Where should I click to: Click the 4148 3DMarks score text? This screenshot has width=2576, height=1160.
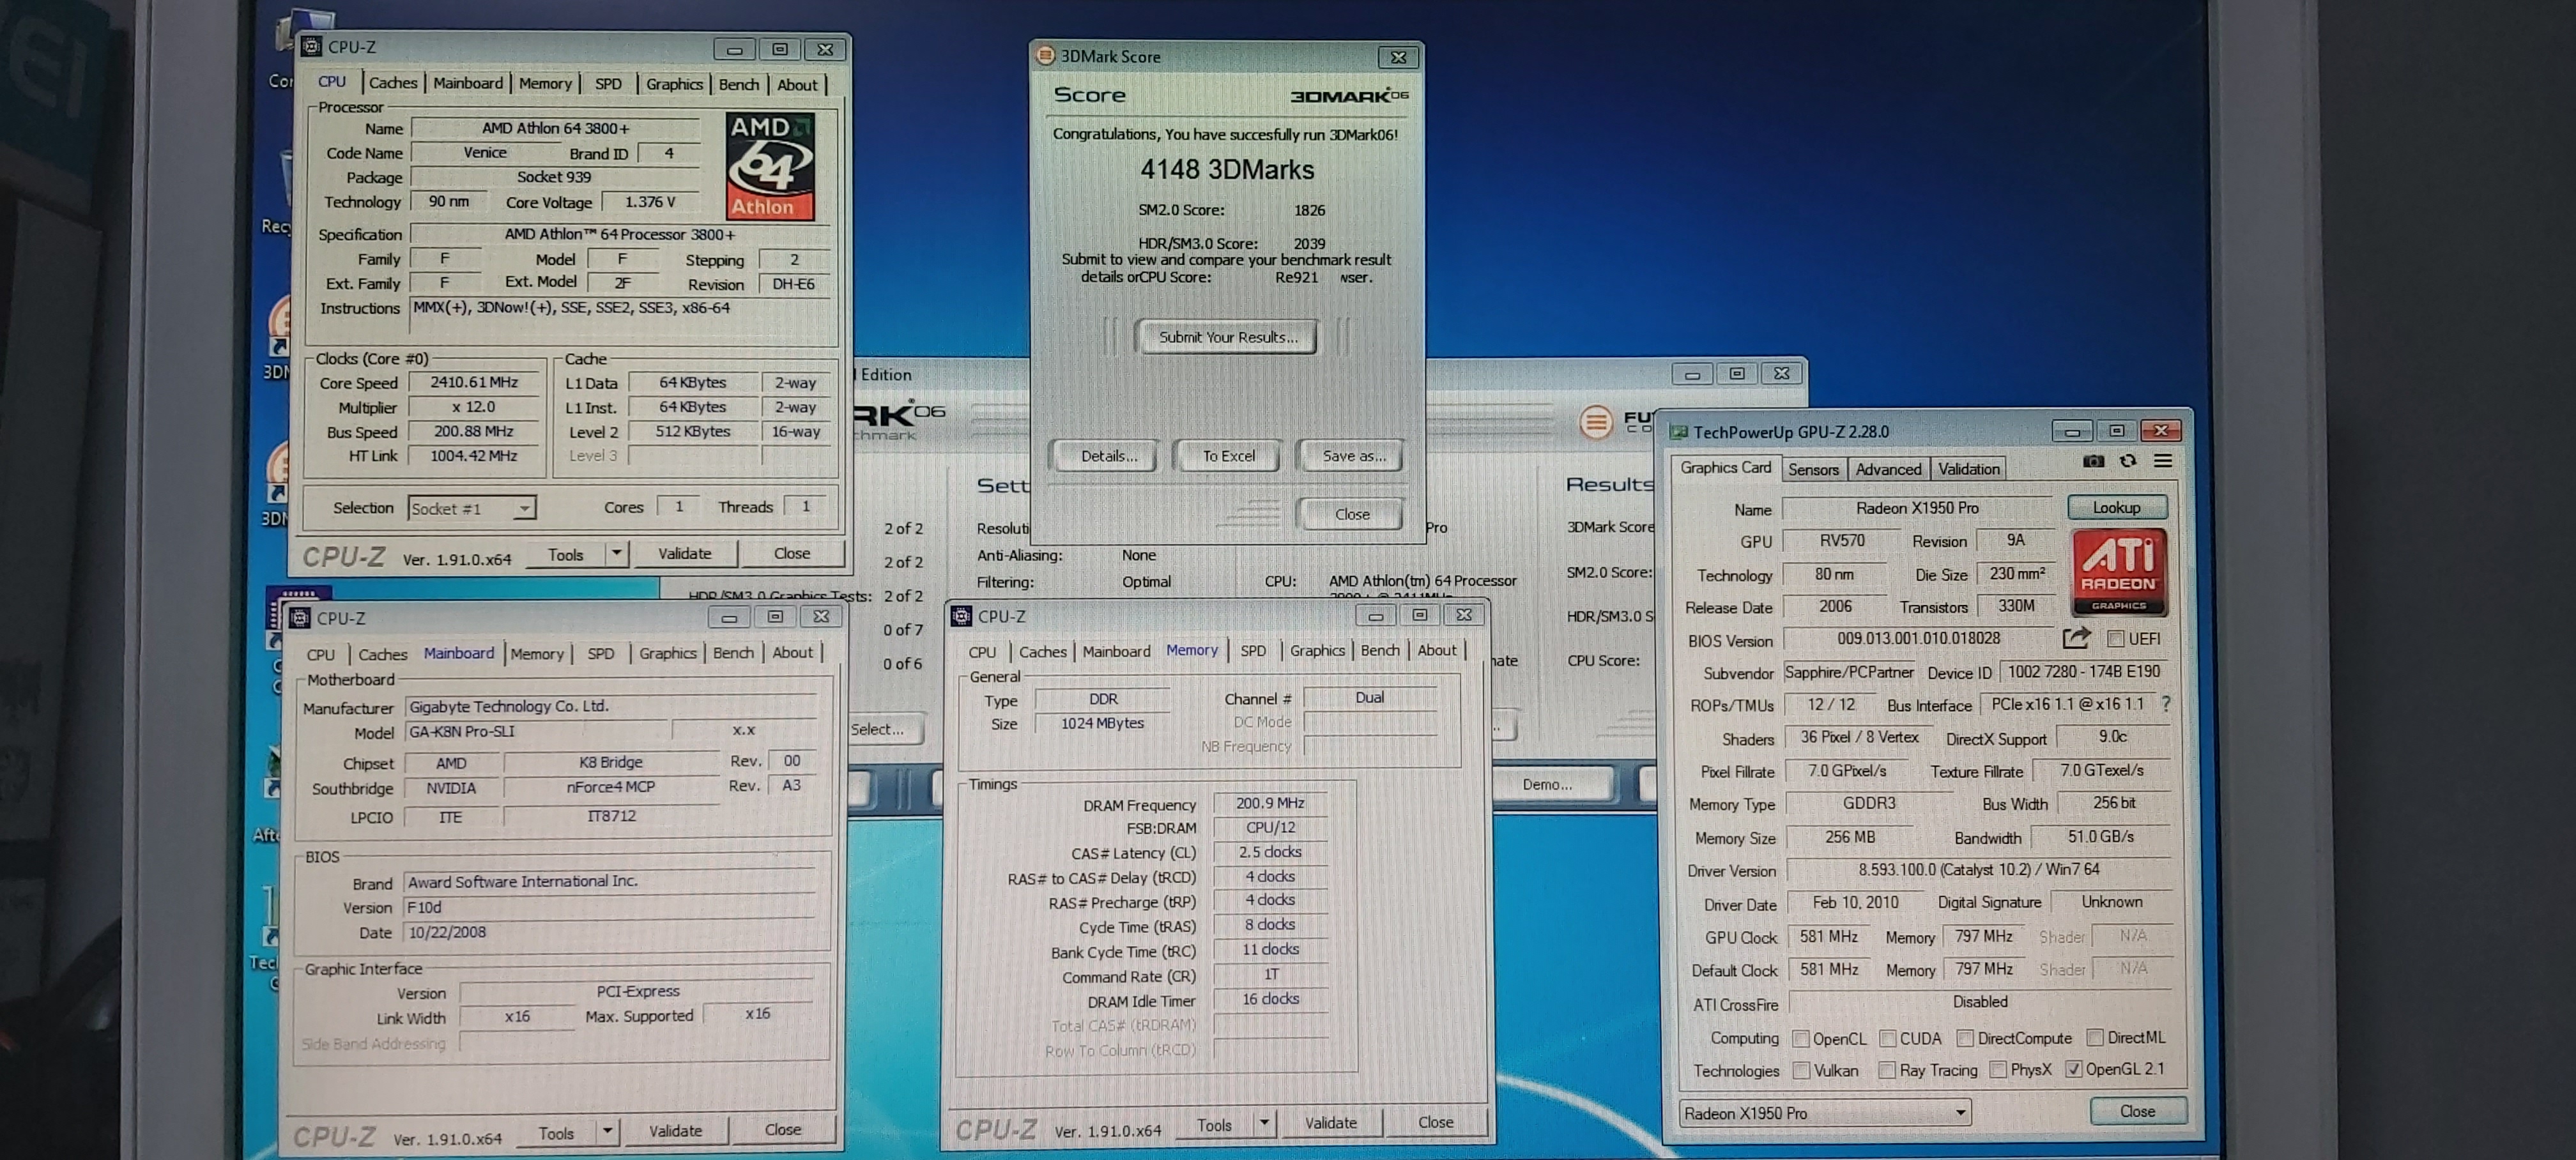(1227, 170)
